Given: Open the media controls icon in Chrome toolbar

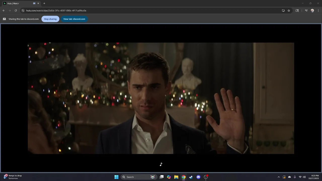Looking at the screenshot, I should [x=306, y=11].
